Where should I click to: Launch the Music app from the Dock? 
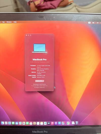52,123
